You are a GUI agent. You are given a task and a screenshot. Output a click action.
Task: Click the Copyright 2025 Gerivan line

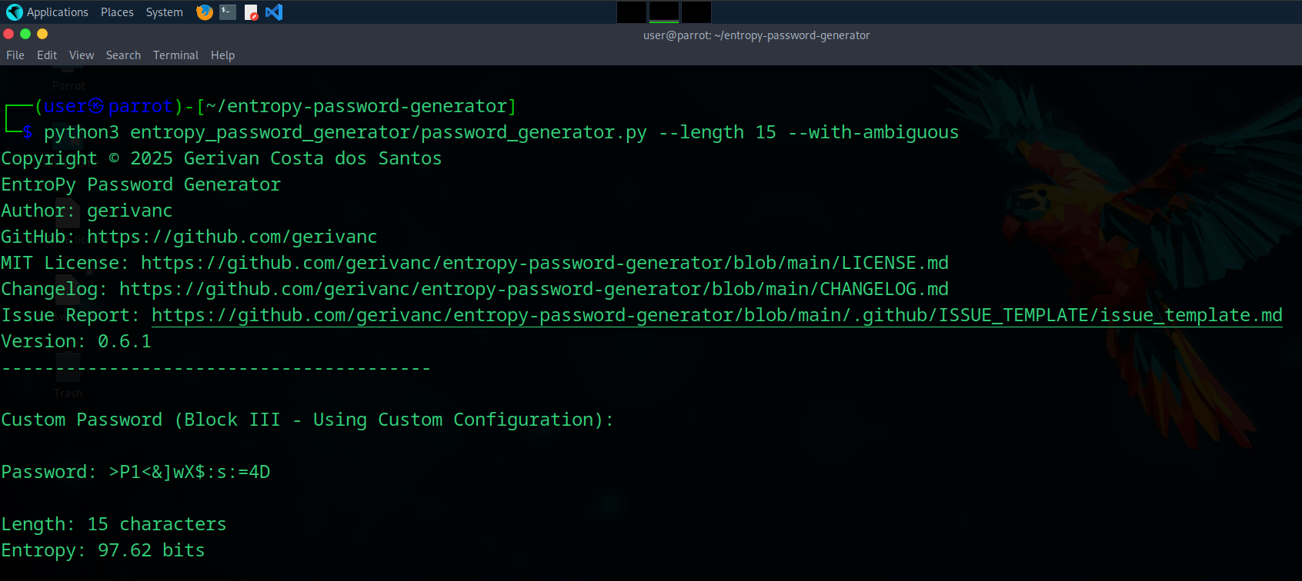coord(222,158)
